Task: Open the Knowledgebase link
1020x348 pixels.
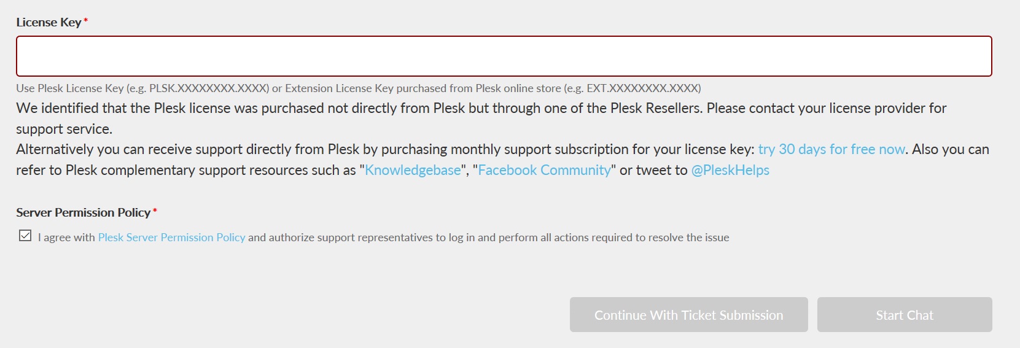Action: point(413,171)
